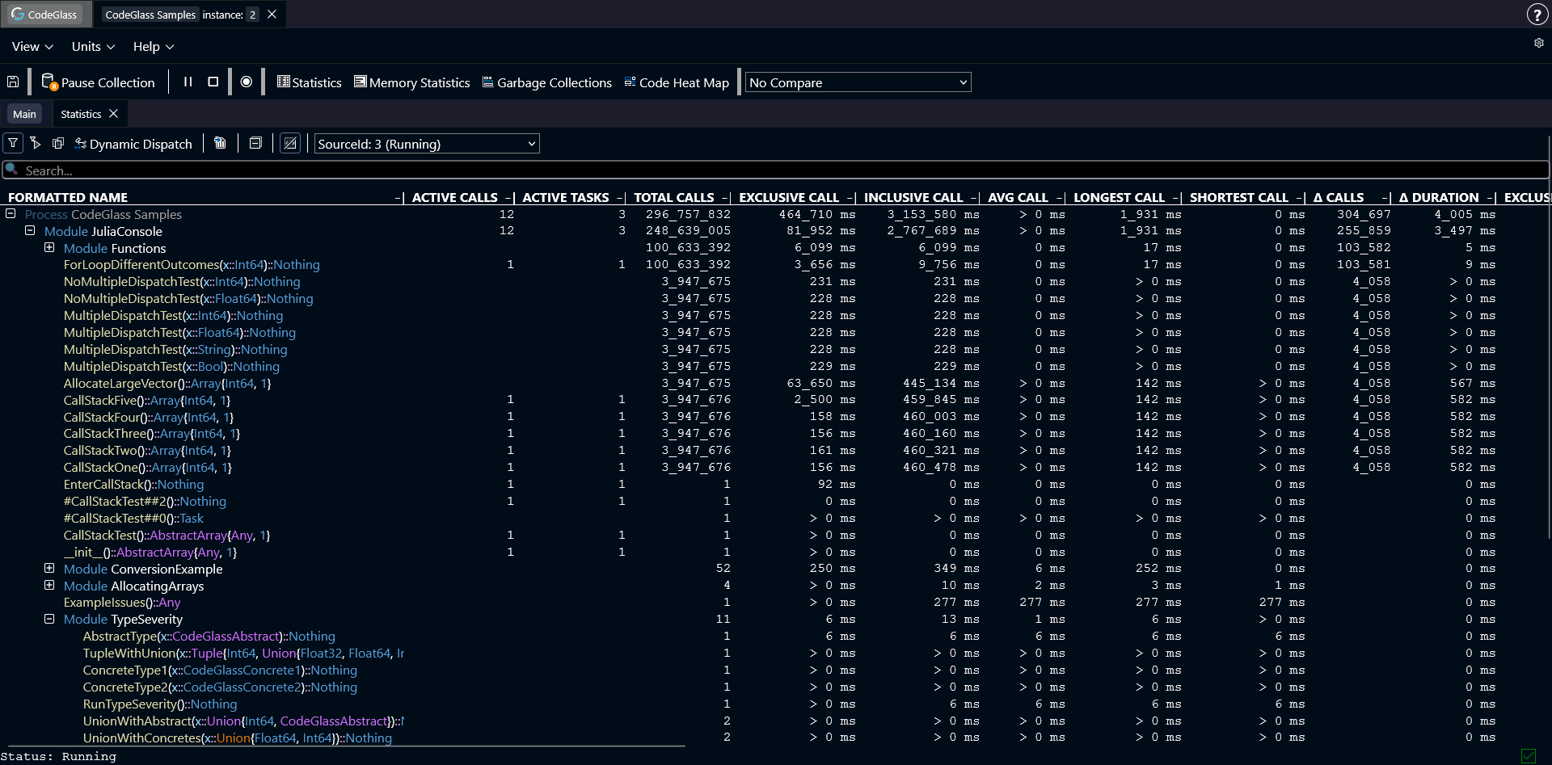Click the pause icon button

tap(188, 82)
